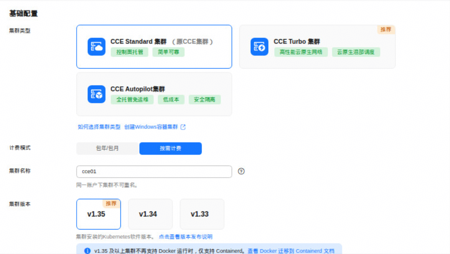Click the 集群类型 label
Screen dimensions: 450x254
tap(20, 31)
